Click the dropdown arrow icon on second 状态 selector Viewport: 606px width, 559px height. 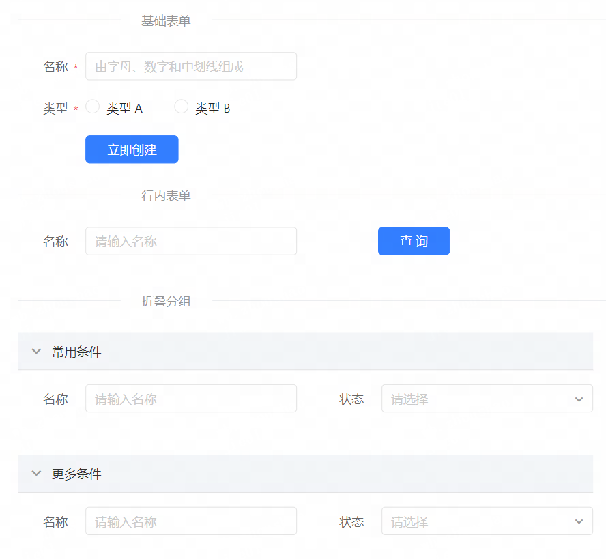click(579, 521)
